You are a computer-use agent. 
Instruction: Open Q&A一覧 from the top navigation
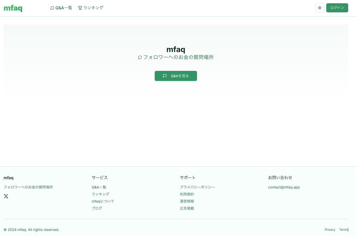(x=63, y=8)
